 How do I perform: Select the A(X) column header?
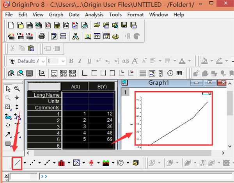coord(75,87)
